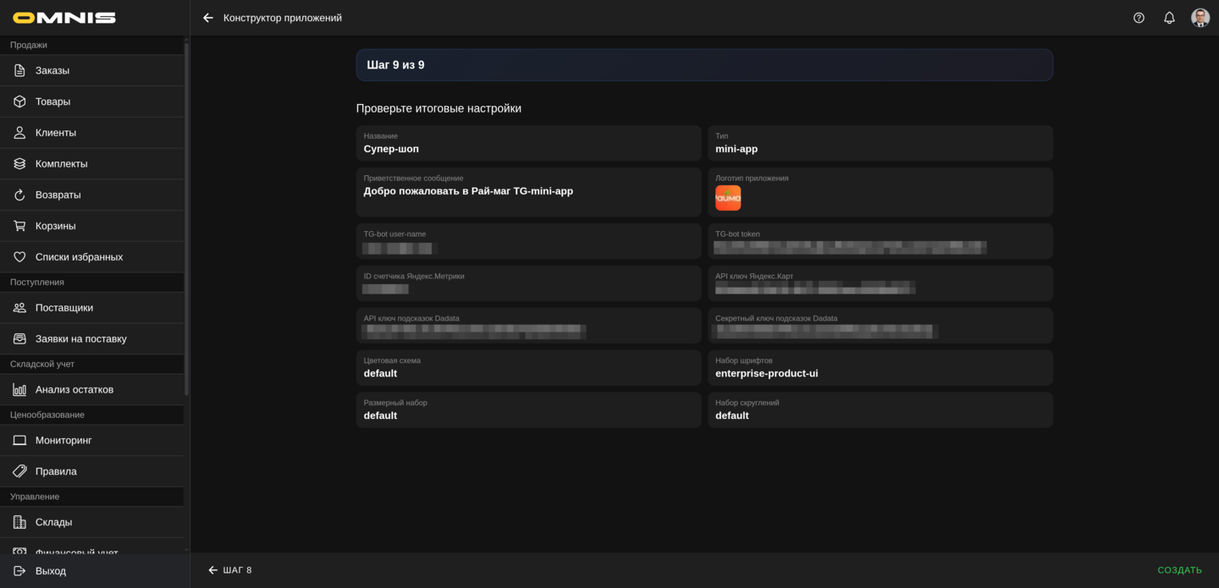Open notifications bell icon

click(x=1169, y=18)
